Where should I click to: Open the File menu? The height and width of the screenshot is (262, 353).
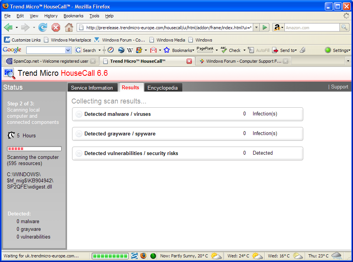[x=7, y=16]
